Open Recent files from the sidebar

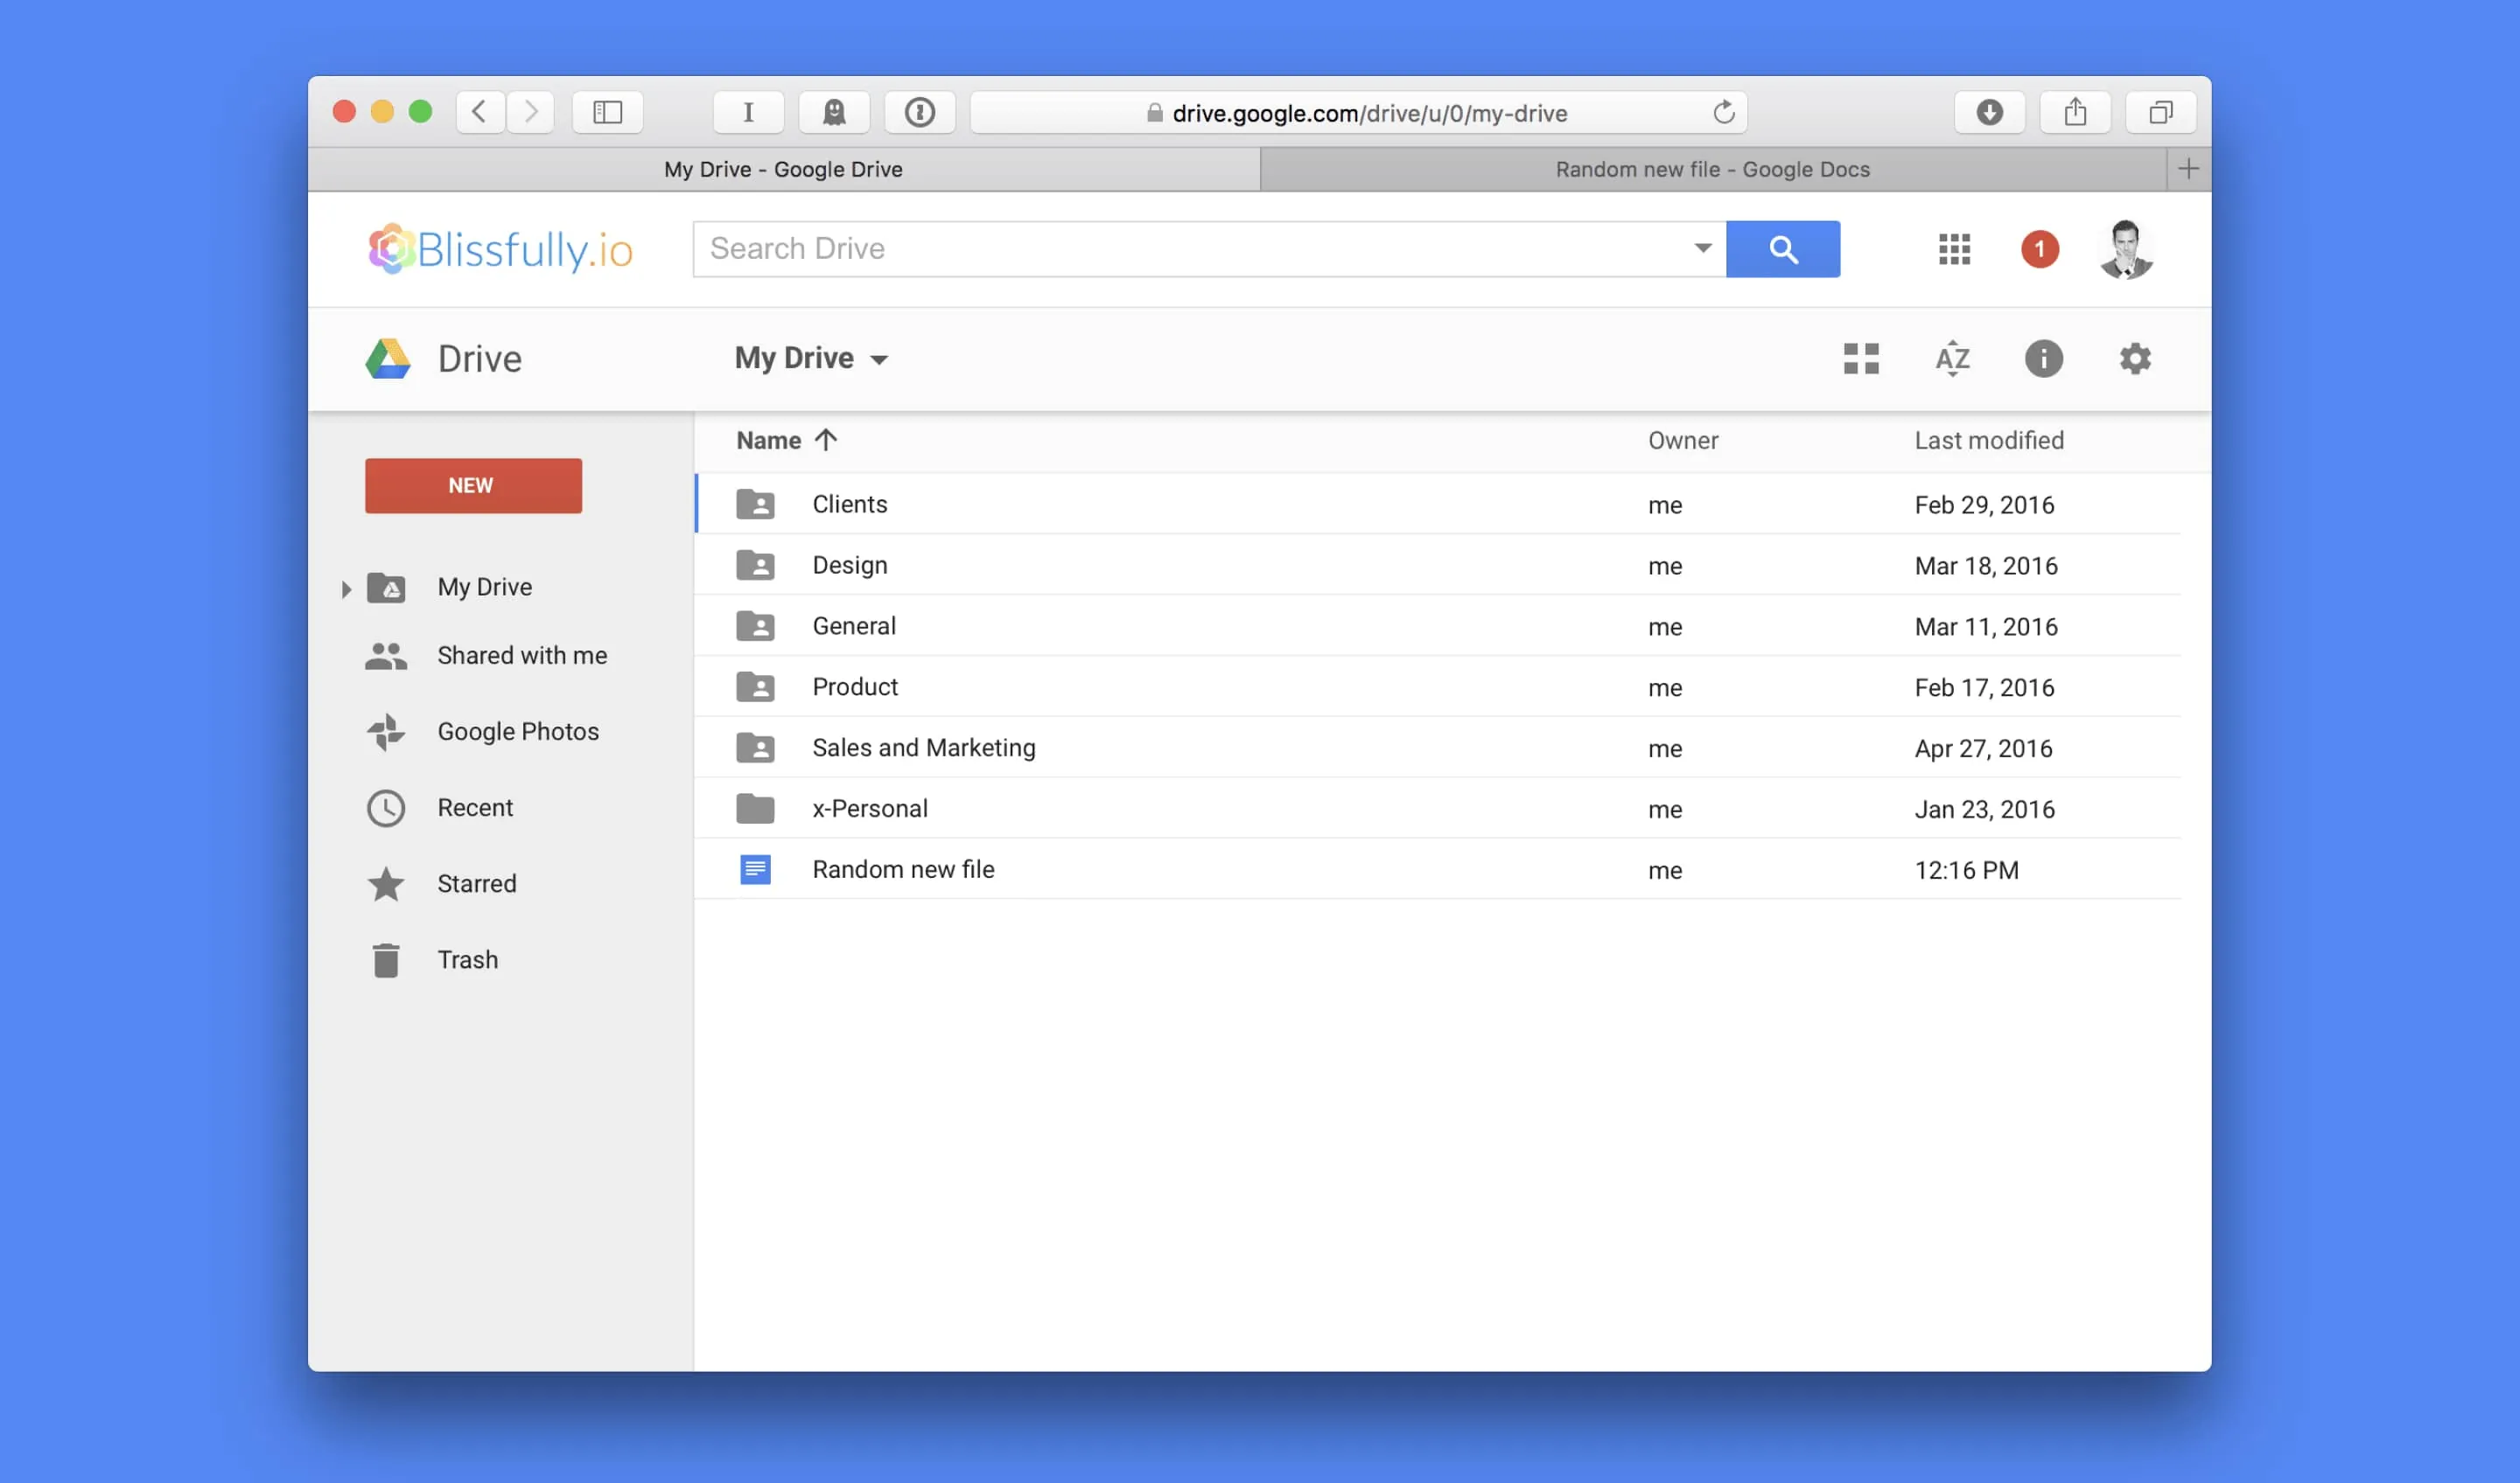[x=475, y=807]
